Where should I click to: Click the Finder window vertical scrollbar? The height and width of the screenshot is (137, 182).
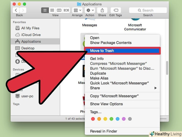pos(167,68)
